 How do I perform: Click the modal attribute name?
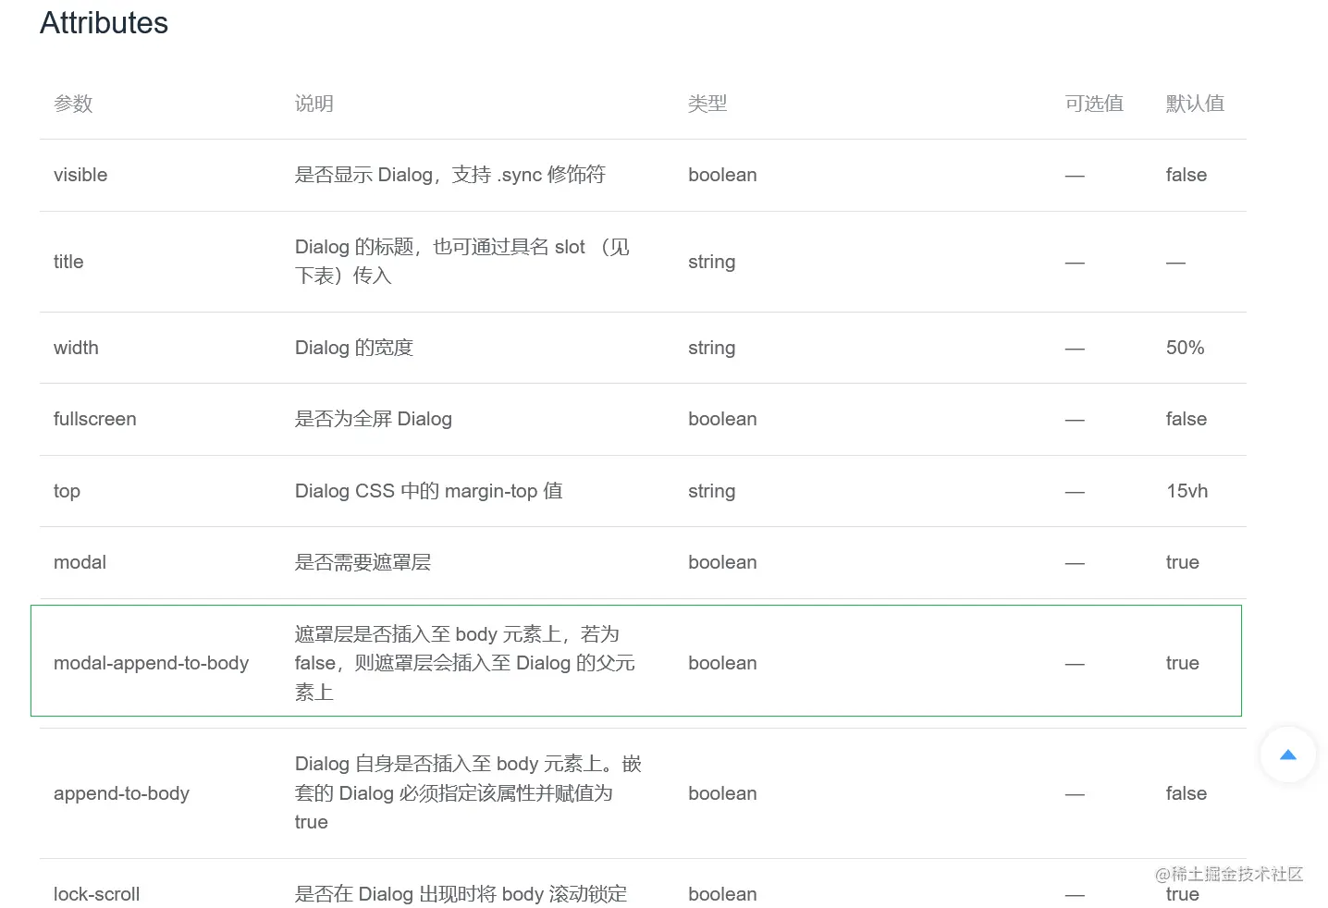80,562
